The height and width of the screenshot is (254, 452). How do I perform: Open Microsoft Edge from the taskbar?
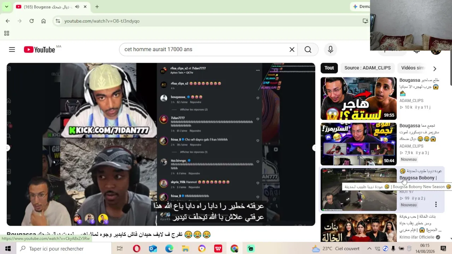click(x=169, y=249)
